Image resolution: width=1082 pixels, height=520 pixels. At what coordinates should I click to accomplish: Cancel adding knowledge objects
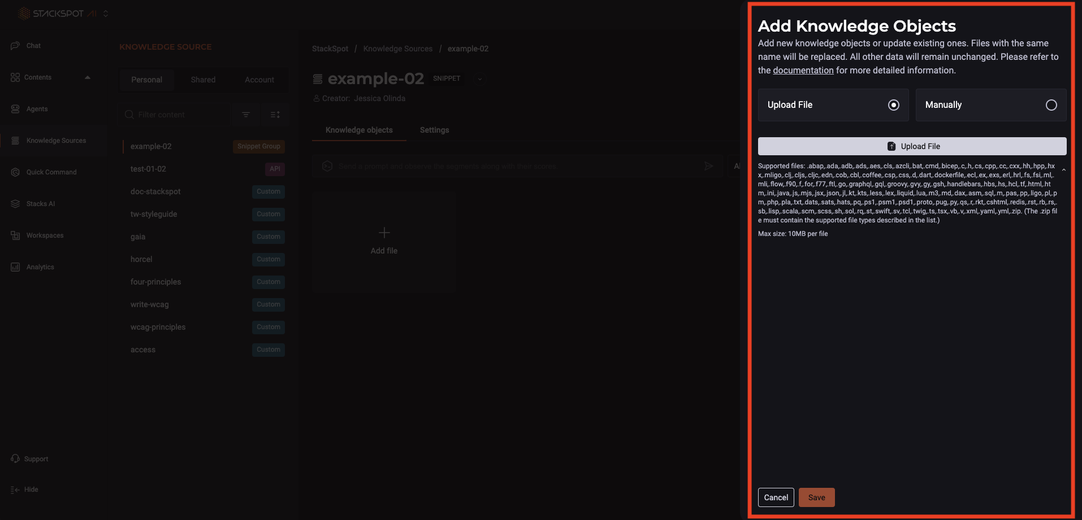click(x=776, y=497)
